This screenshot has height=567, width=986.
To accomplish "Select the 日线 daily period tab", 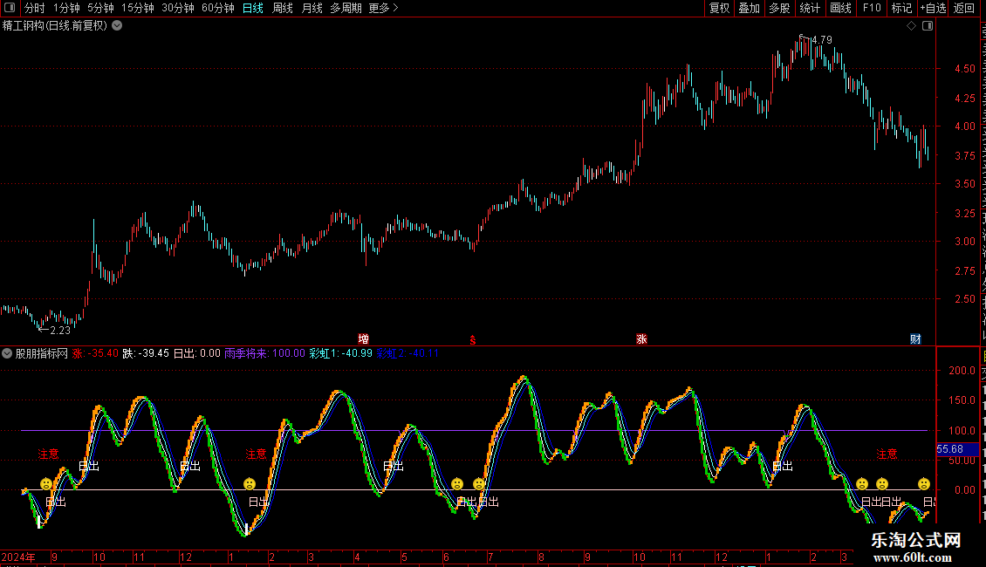I will pos(253,8).
